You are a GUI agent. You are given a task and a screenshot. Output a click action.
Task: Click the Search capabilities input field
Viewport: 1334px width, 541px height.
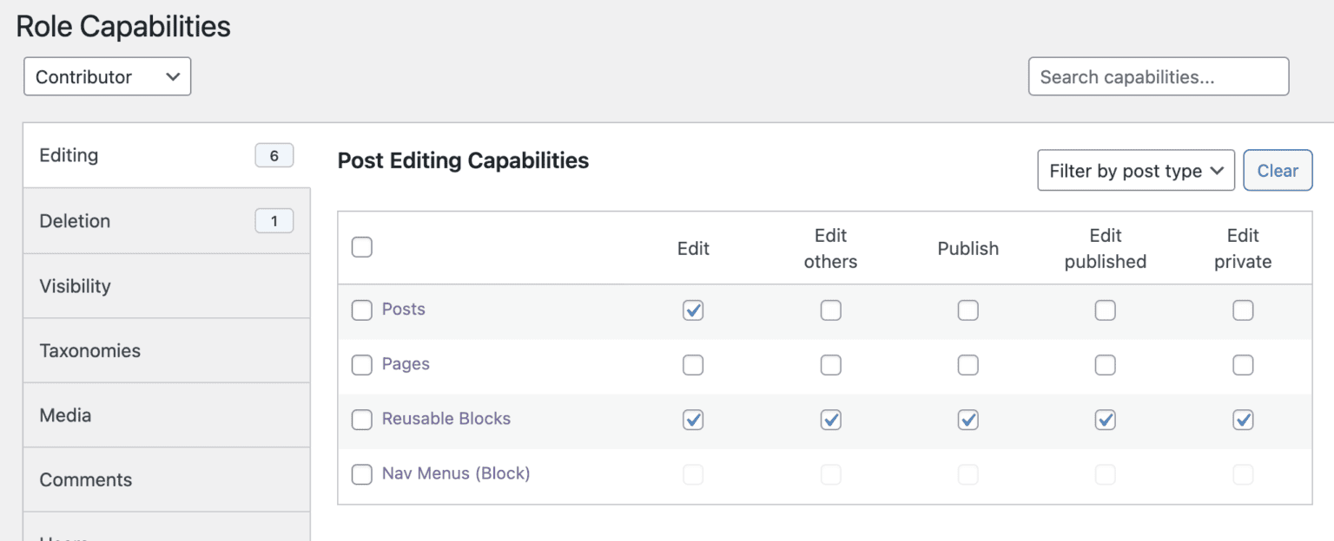click(1159, 76)
